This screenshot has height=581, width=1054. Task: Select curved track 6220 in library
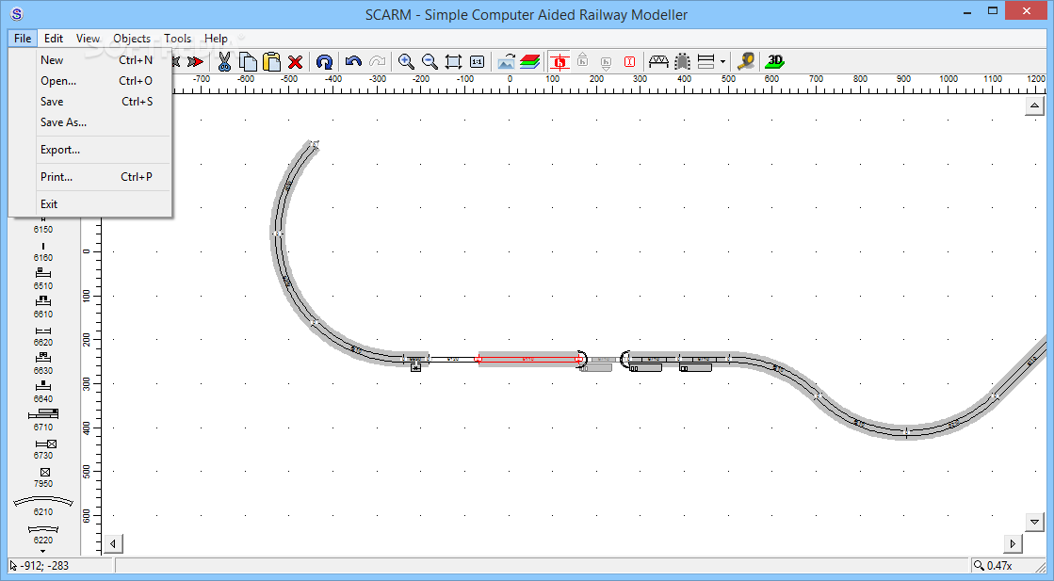43,535
